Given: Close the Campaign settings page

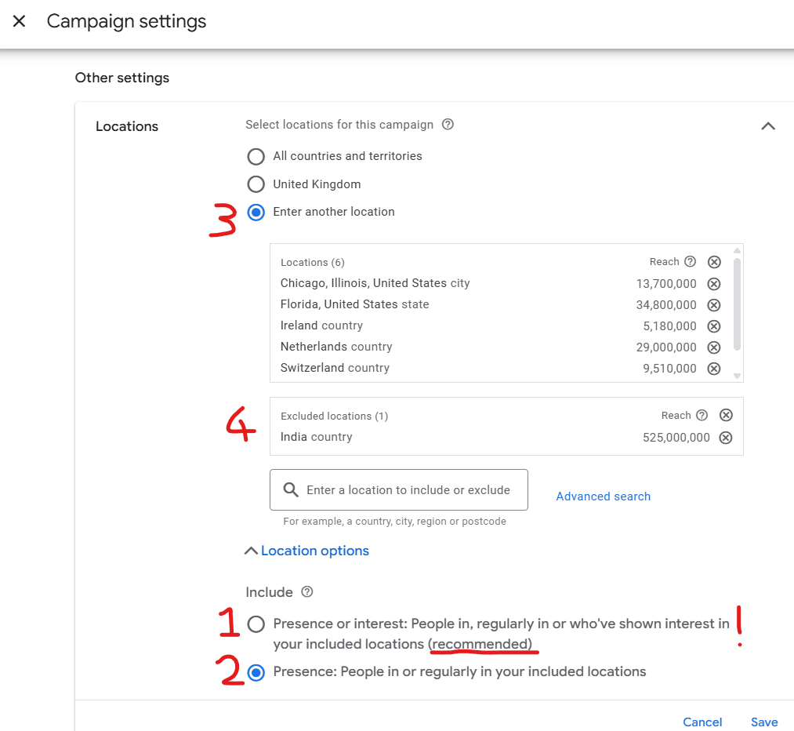Looking at the screenshot, I should click(20, 21).
